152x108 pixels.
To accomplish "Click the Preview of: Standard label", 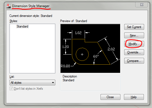I will coord(74,21).
